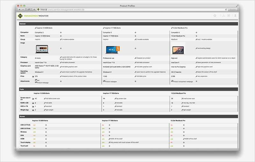
Task: Click the favorite star icon in the header
Action: tap(215, 16)
